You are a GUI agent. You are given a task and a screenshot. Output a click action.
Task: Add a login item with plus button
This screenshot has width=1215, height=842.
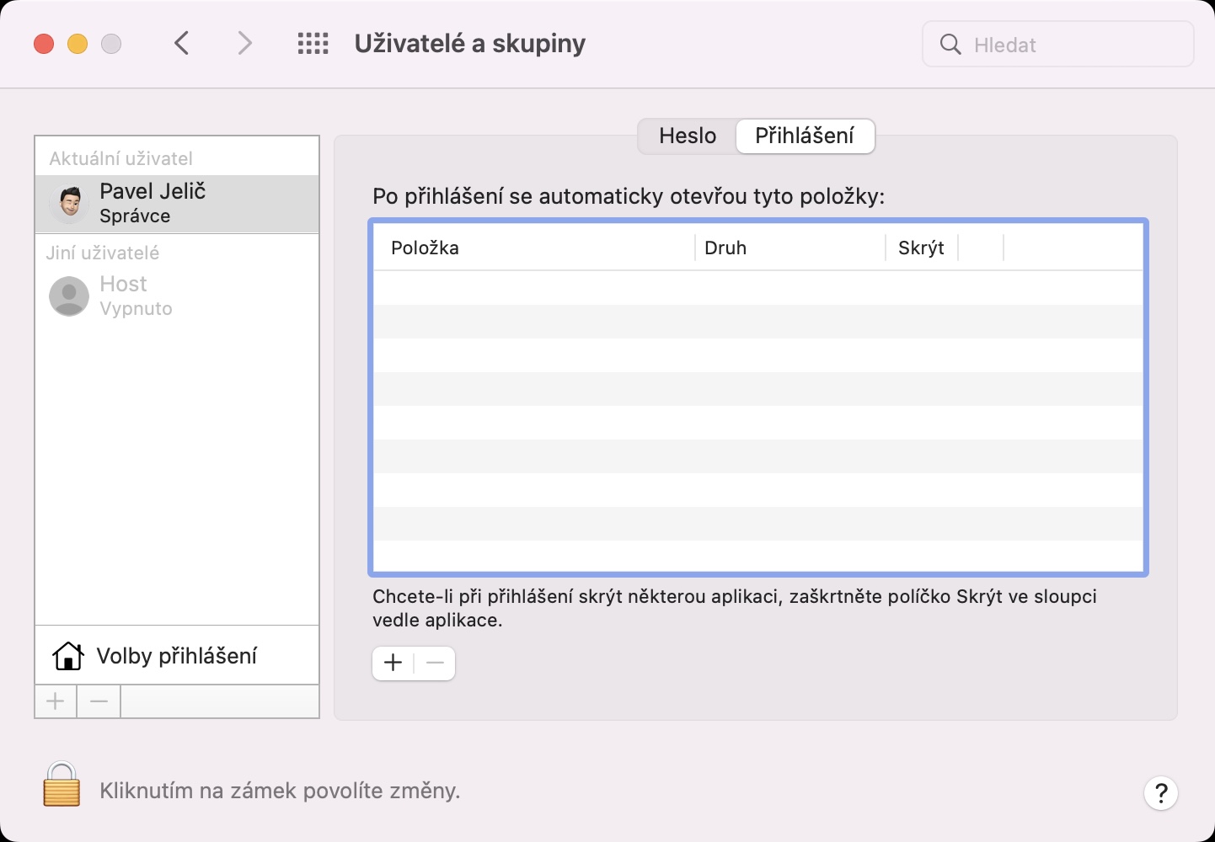click(x=393, y=663)
